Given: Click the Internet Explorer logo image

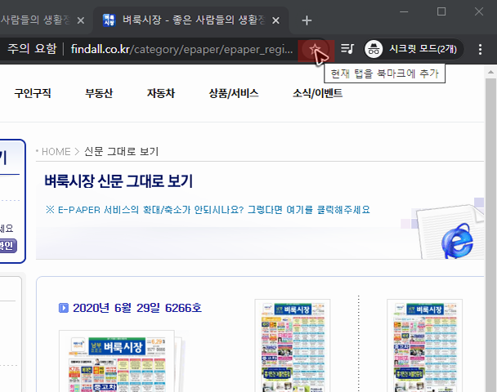Looking at the screenshot, I should click(457, 241).
